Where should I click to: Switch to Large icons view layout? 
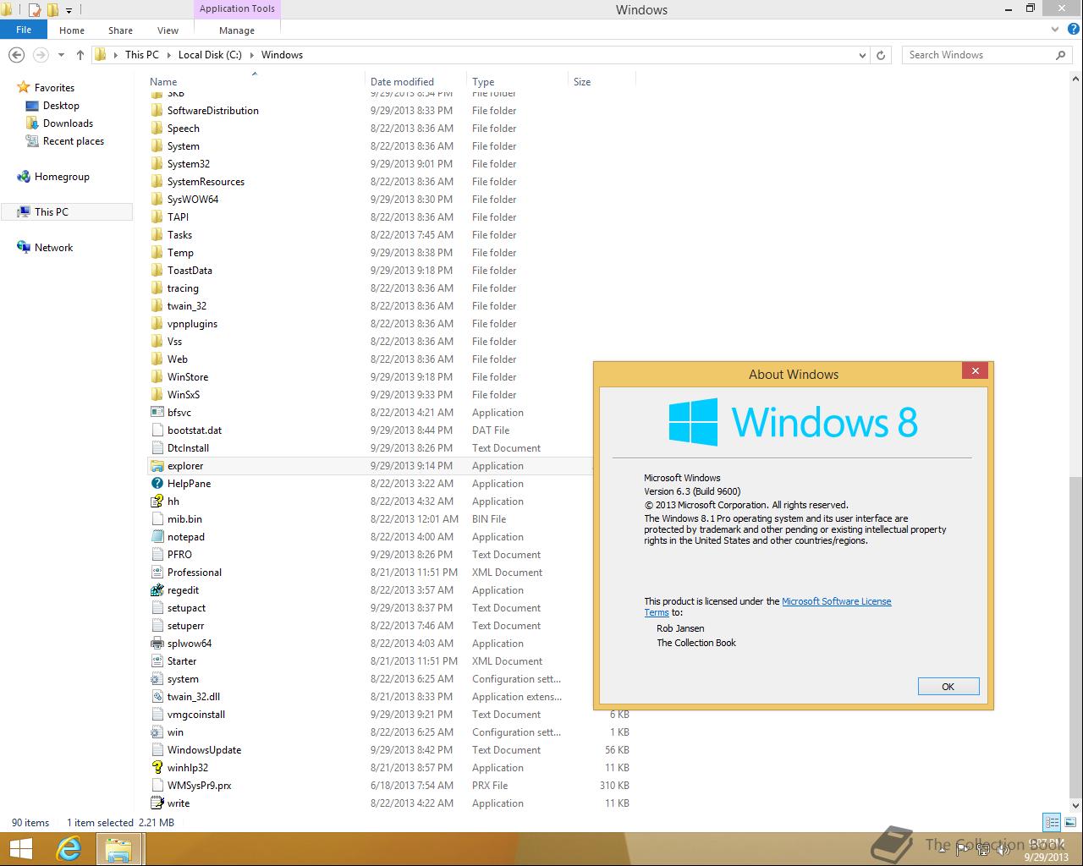click(1069, 822)
